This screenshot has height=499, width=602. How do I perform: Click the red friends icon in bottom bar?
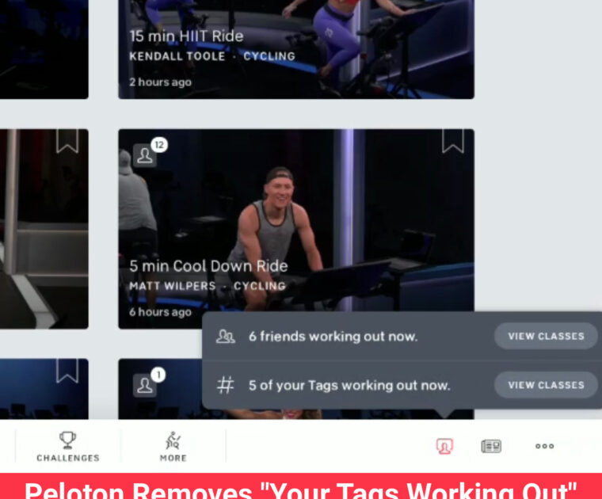444,446
